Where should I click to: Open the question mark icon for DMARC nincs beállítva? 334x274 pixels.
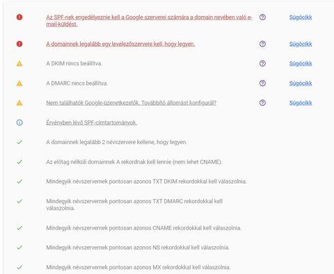(262, 83)
